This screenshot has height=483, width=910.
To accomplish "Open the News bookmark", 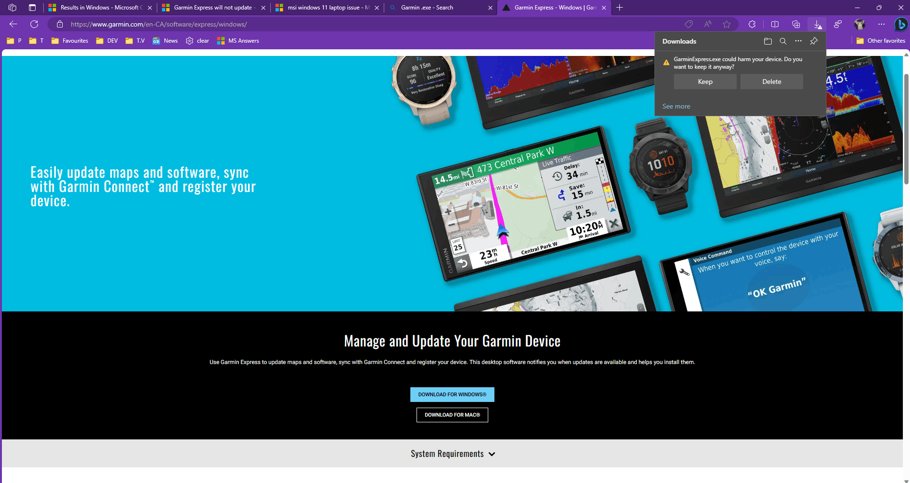I will tap(165, 41).
